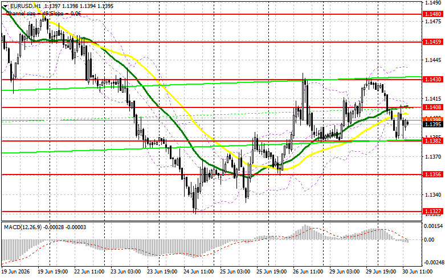The height and width of the screenshot is (278, 445).
Task: Click the 19 Jun 19:00 time label
Action: tap(53, 272)
